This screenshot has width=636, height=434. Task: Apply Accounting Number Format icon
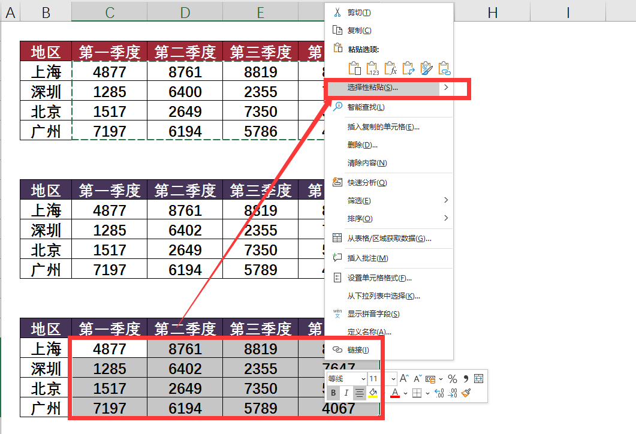pos(430,379)
